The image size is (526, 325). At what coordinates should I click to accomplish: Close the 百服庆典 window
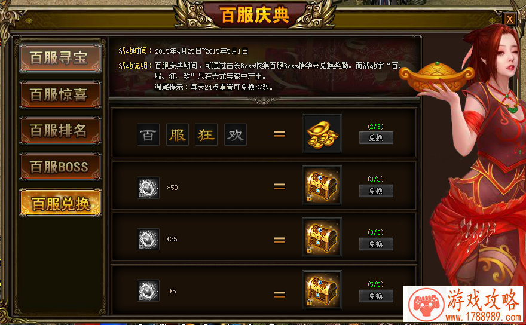(x=509, y=19)
